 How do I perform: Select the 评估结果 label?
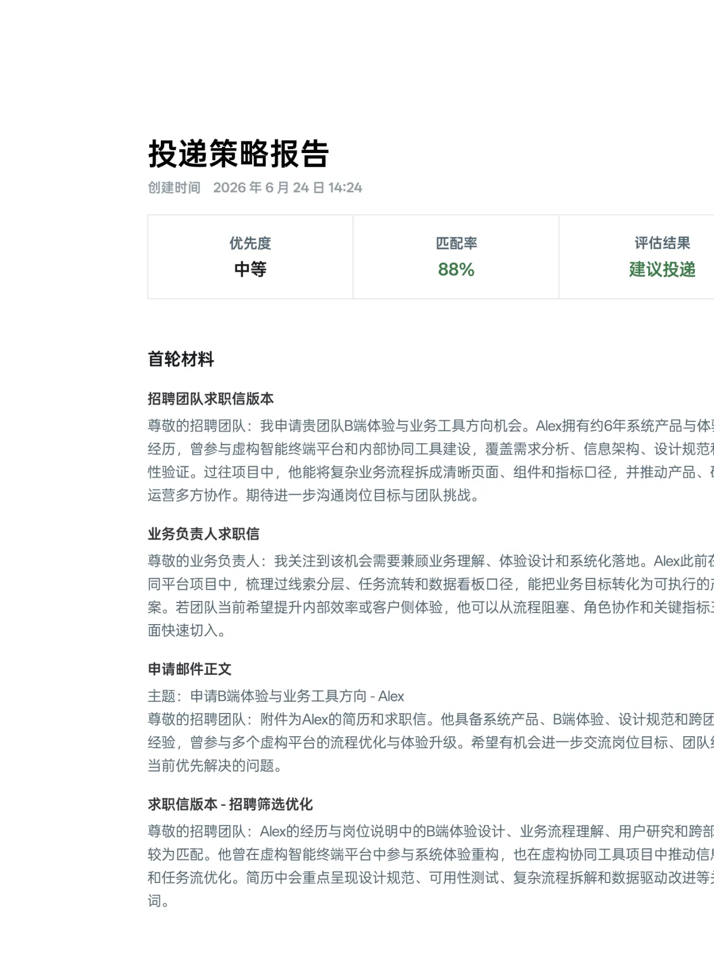click(x=662, y=243)
